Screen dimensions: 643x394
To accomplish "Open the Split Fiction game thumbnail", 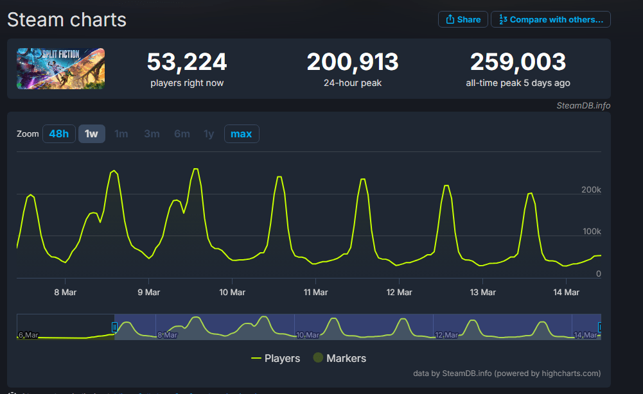I will pos(60,69).
